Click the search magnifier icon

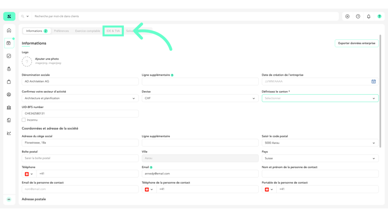[23, 16]
